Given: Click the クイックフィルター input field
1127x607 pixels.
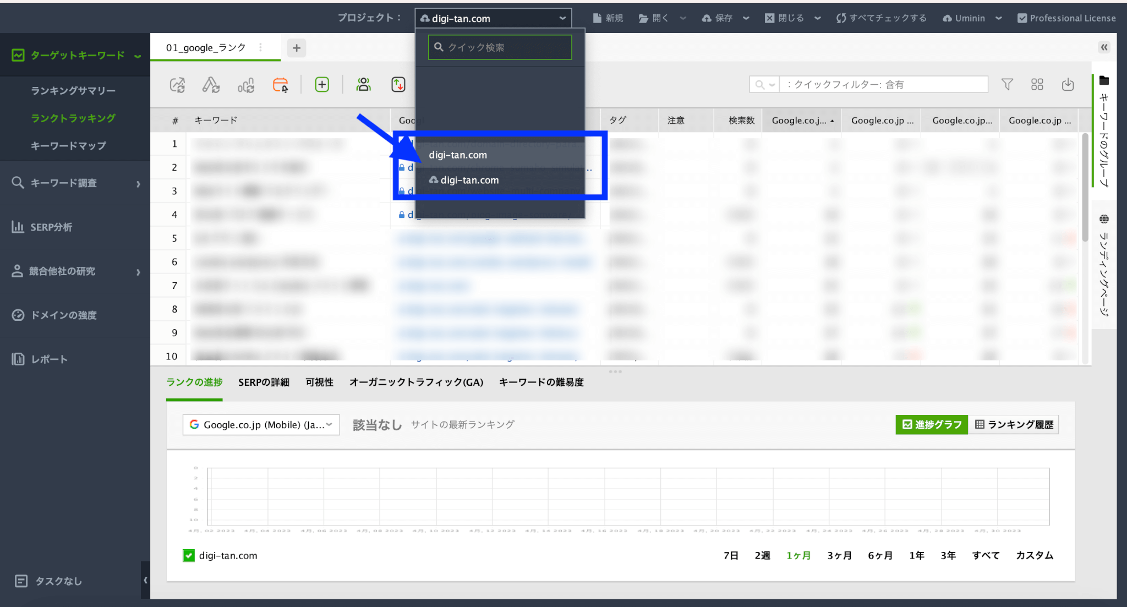Looking at the screenshot, I should 884,84.
